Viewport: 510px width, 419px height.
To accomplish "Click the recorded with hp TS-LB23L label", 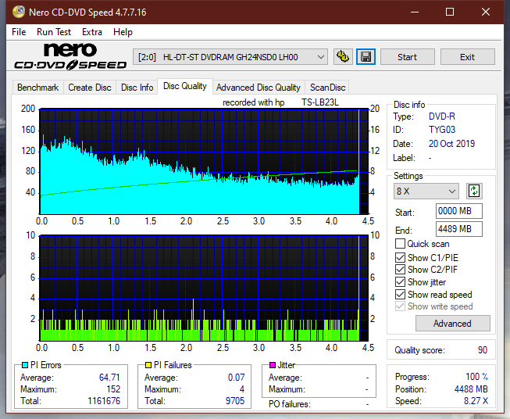I will pos(280,102).
